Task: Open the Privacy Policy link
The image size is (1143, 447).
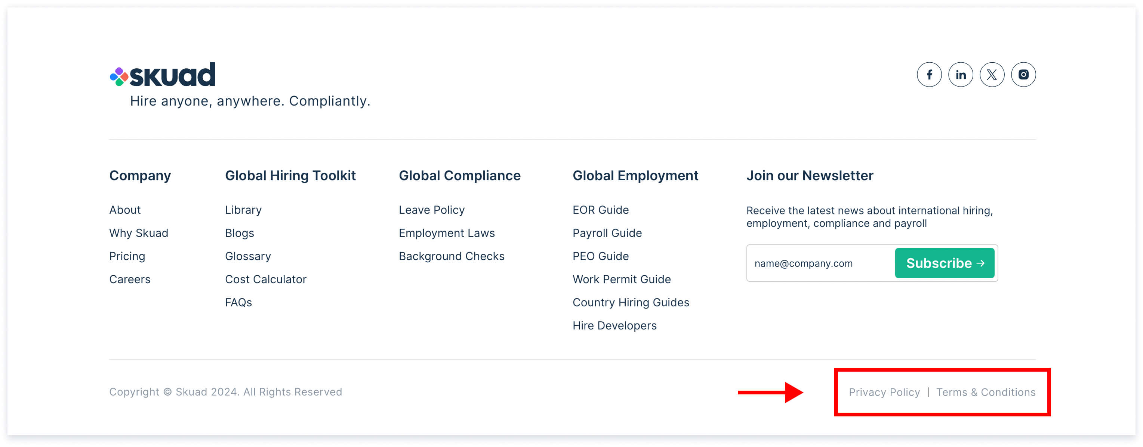Action: pyautogui.click(x=884, y=392)
